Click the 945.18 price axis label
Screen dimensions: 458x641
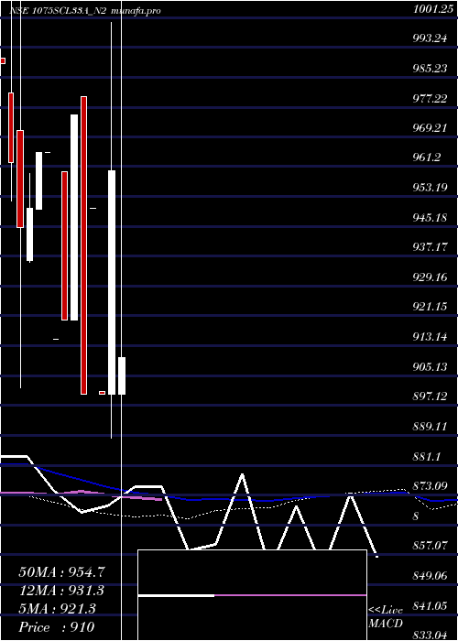pyautogui.click(x=430, y=218)
